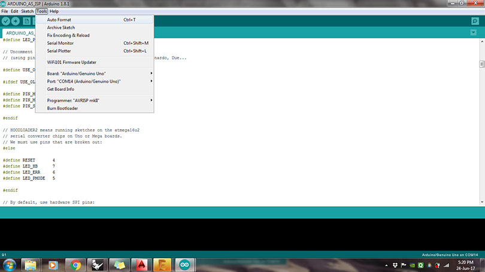Click 'We must use pins' comment line
This screenshot has width=485, height=272.
[52, 142]
